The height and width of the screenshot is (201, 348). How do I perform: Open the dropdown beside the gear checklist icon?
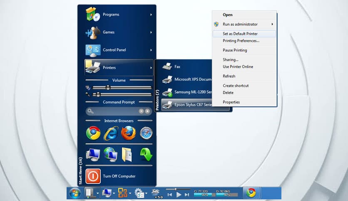[146, 194]
